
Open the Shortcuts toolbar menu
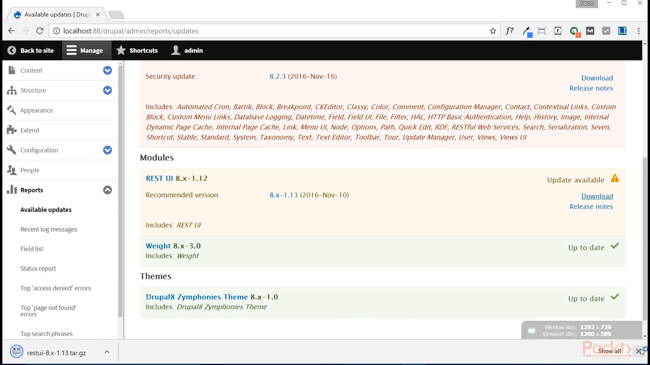pyautogui.click(x=137, y=50)
